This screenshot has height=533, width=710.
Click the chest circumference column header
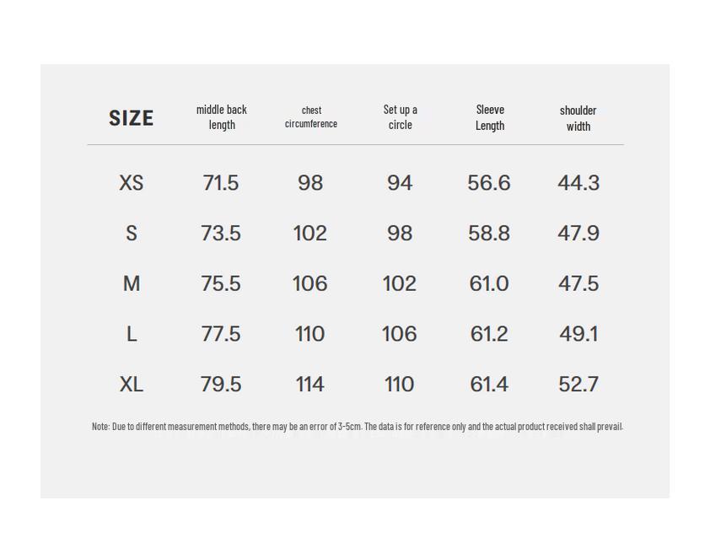click(x=311, y=117)
